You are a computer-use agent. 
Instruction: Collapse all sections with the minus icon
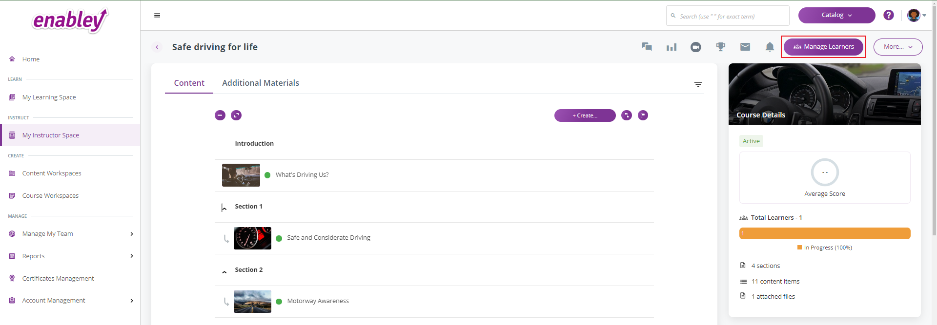(x=220, y=115)
